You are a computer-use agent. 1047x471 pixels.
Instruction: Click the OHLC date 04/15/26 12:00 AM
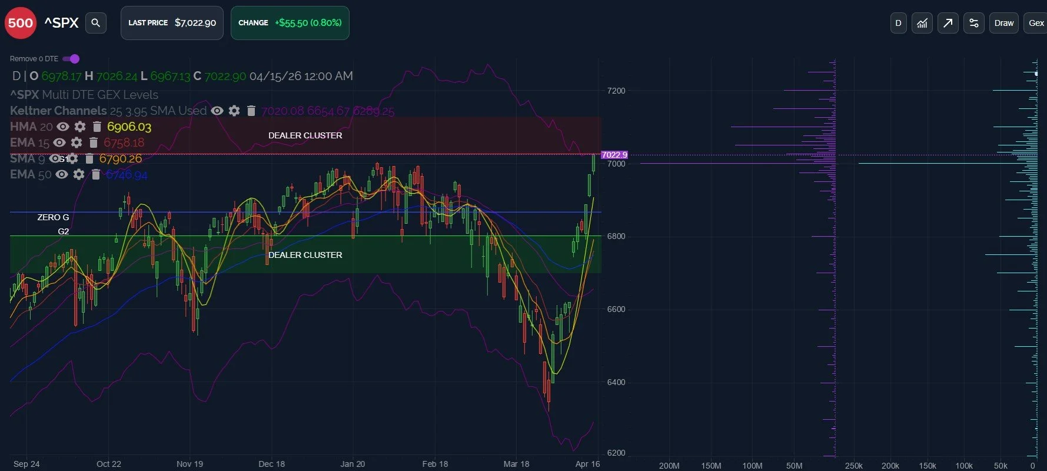pos(301,76)
